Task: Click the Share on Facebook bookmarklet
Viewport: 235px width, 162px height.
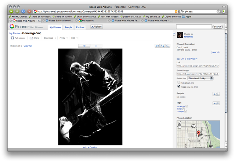Action: [x=40, y=17]
